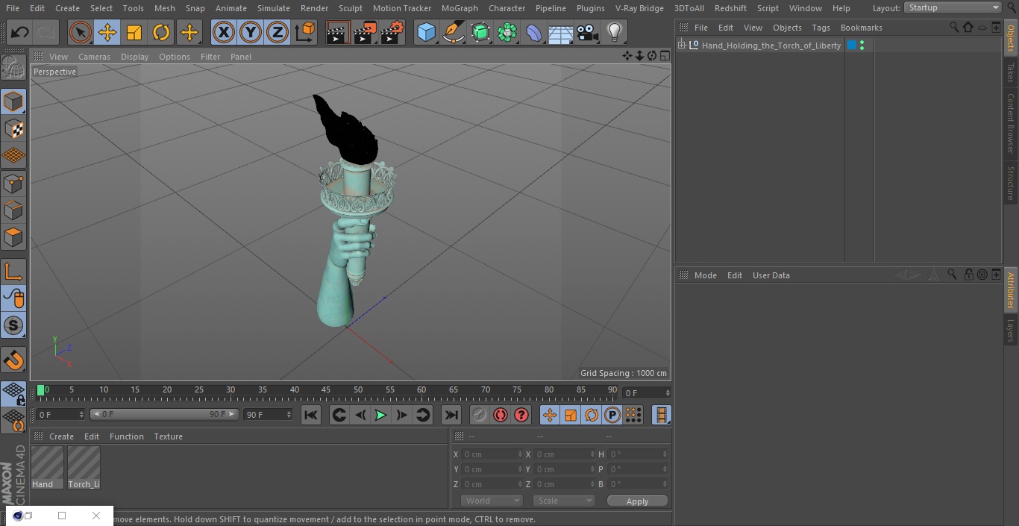Click timeline frame 45 marker
This screenshot has width=1019, height=526.
click(x=326, y=389)
